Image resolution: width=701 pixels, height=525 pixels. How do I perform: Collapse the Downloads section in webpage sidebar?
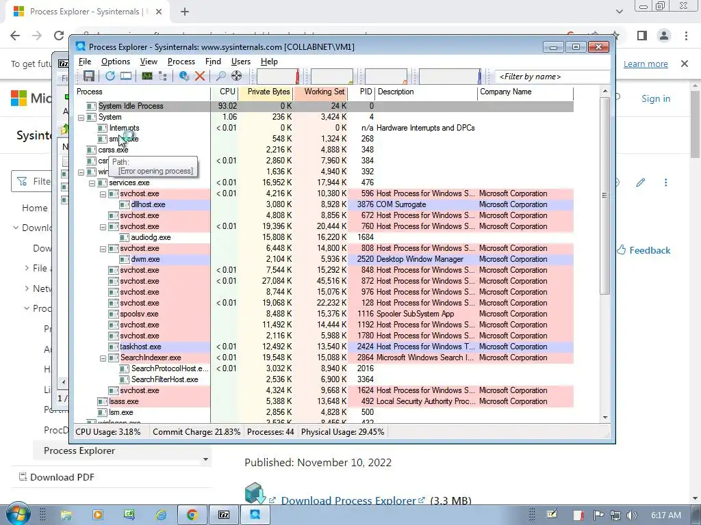click(16, 228)
